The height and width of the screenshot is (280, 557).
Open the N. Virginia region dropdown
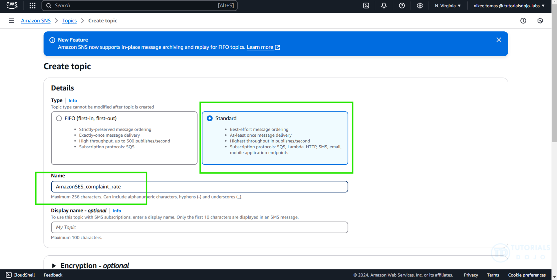(x=448, y=6)
